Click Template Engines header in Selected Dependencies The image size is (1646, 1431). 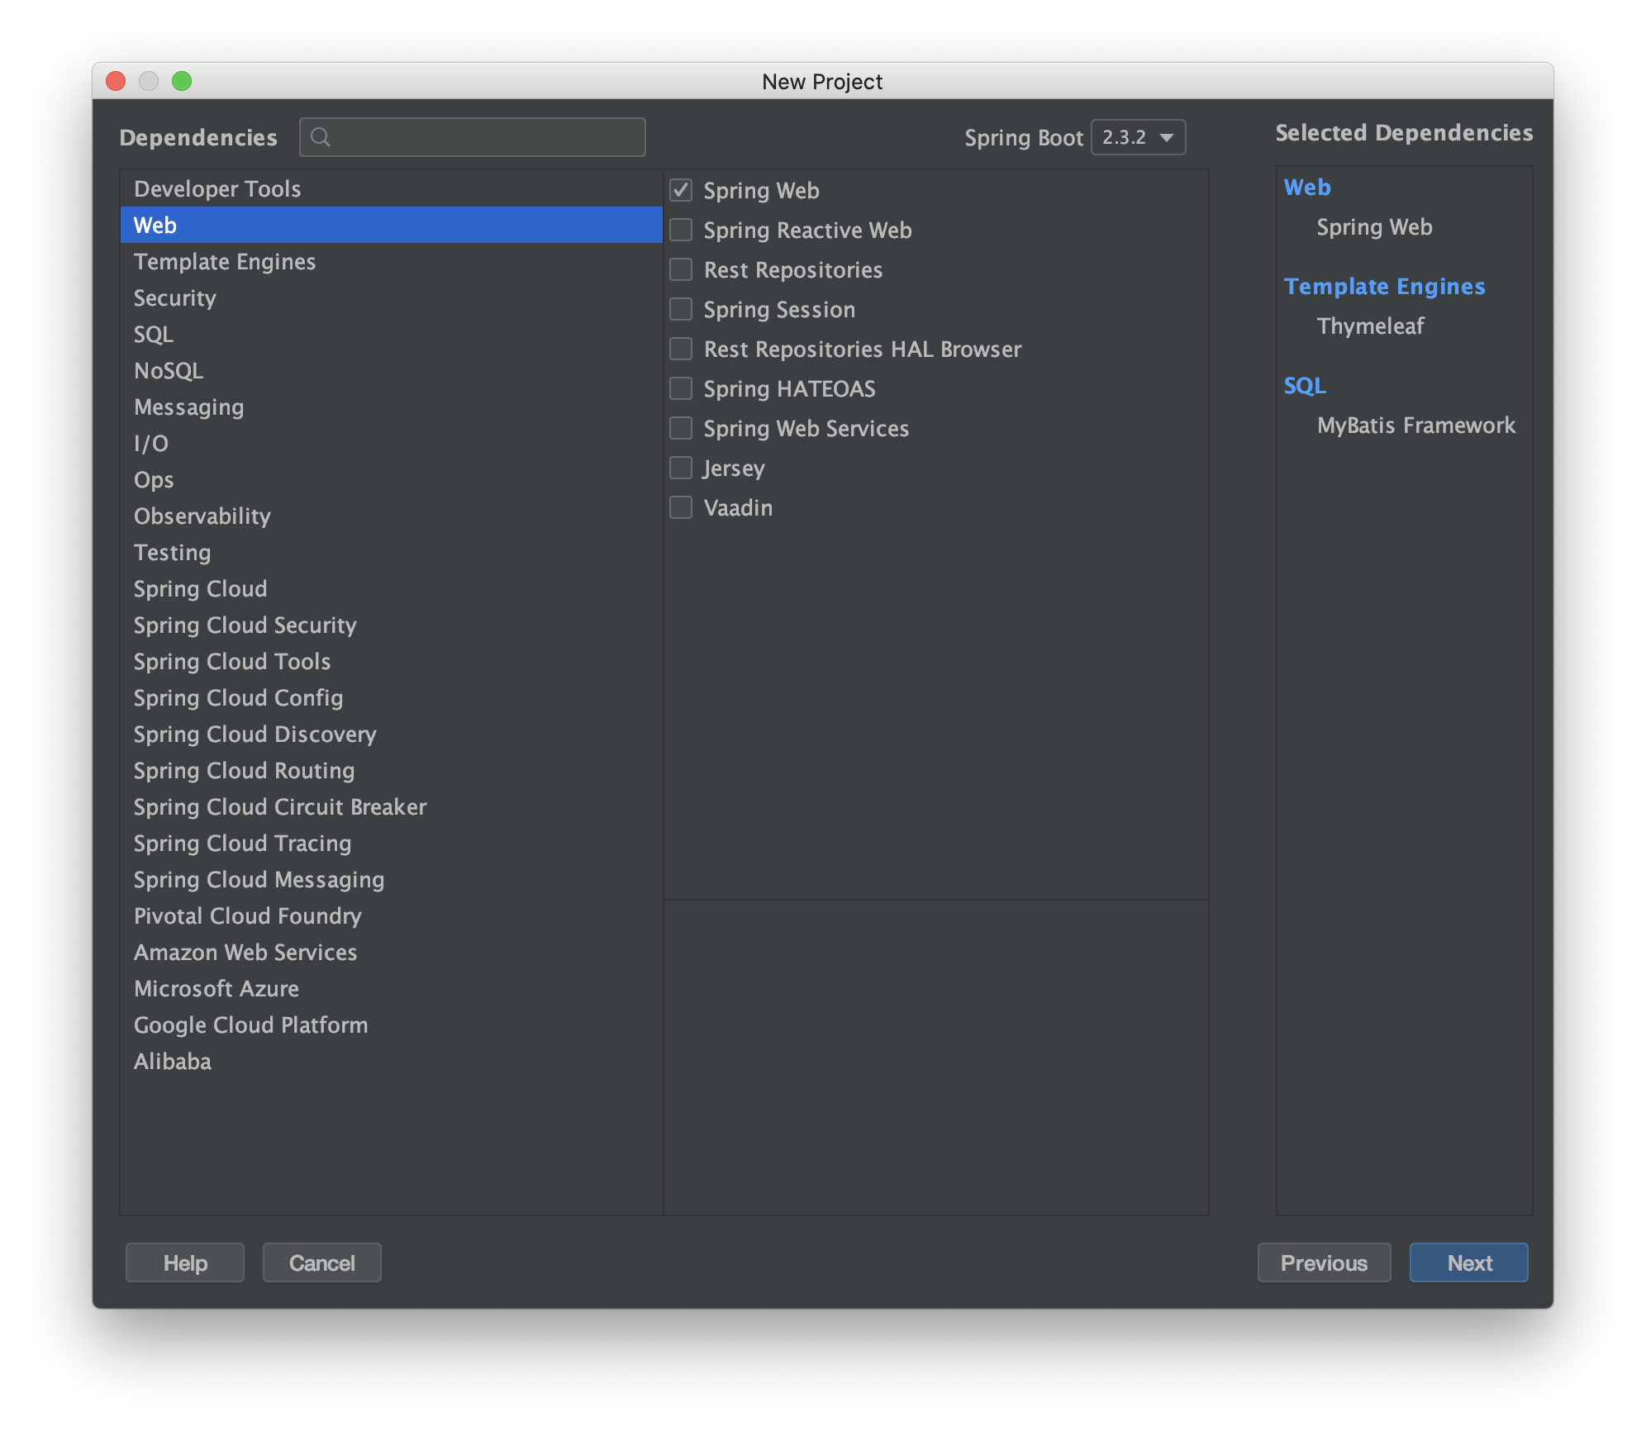[x=1384, y=287]
